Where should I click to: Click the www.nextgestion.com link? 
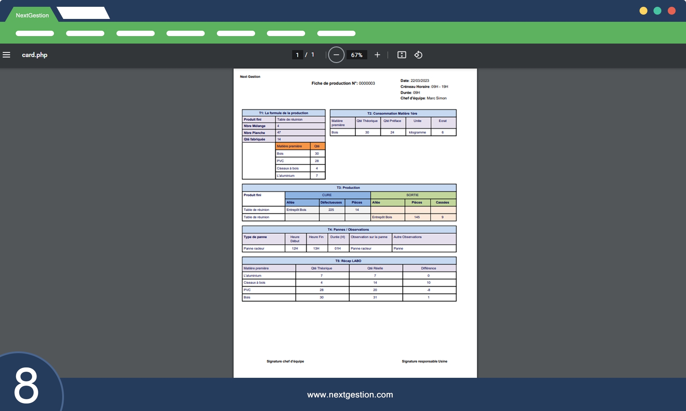point(350,395)
